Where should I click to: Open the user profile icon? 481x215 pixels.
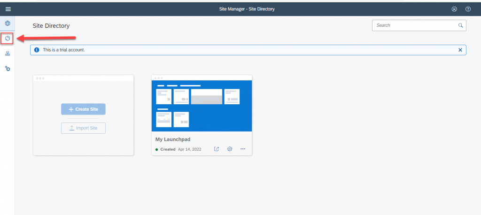click(x=454, y=9)
